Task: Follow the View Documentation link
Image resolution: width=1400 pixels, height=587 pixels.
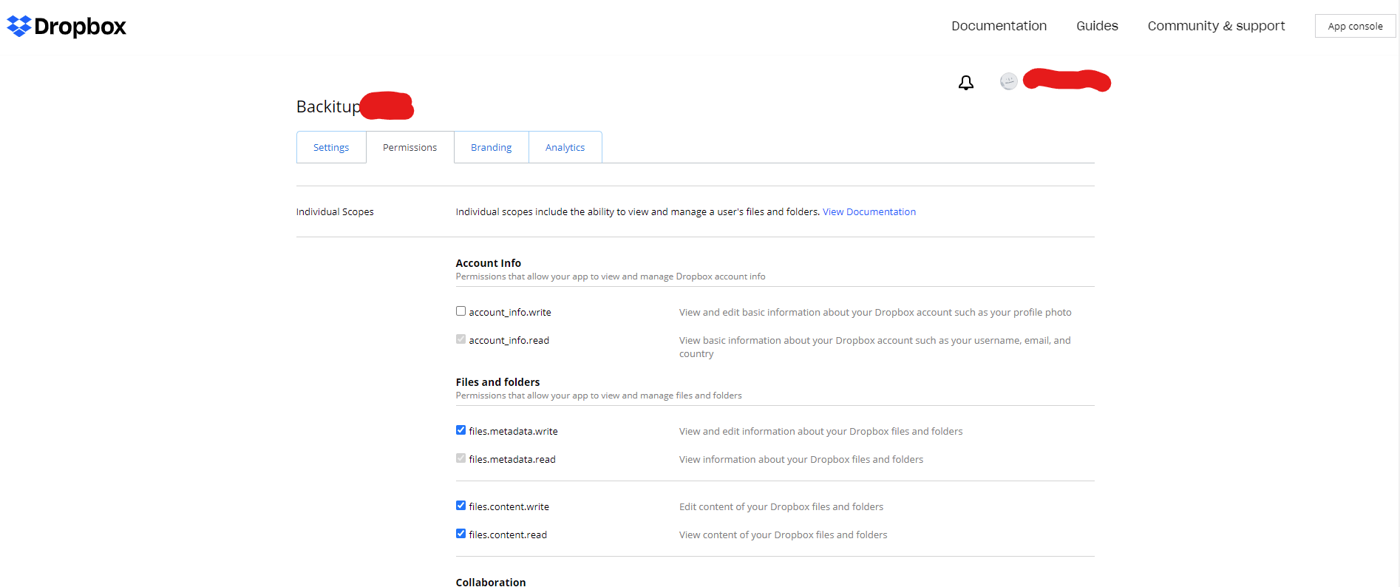Action: [869, 211]
